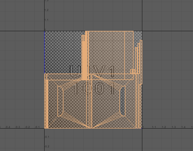Click the top-right corner of the UV tile
This screenshot has width=193, height=151.
click(142, 31)
